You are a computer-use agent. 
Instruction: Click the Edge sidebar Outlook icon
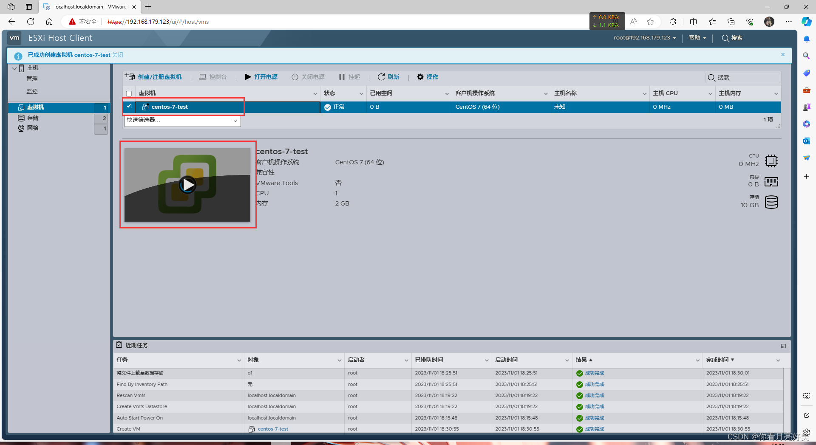coord(806,141)
